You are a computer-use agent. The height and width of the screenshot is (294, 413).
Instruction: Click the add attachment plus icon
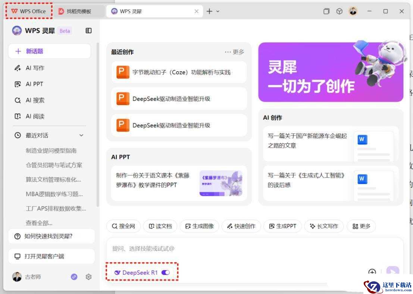click(372, 272)
